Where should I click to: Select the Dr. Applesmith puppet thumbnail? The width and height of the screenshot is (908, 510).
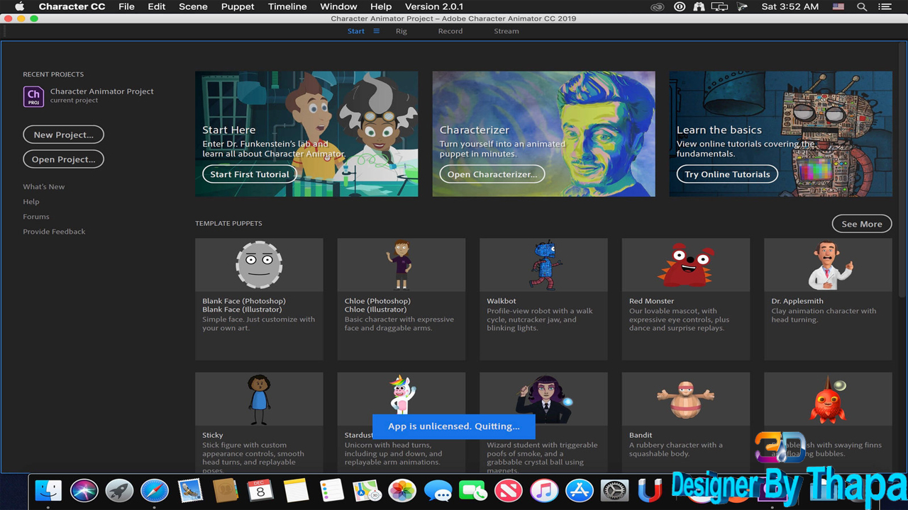(828, 265)
